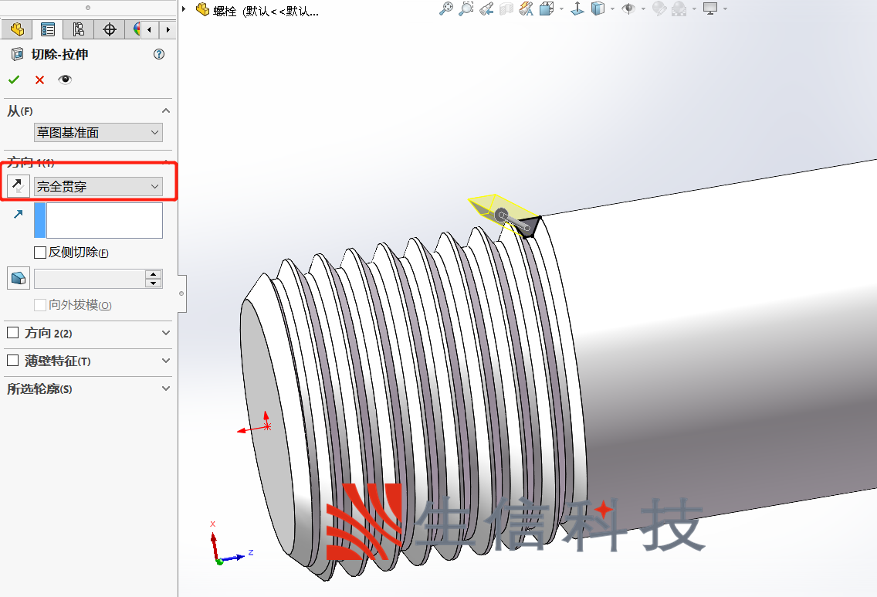Viewport: 877px width, 597px height.
Task: Select Zoom to Area tool
Action: pyautogui.click(x=466, y=9)
